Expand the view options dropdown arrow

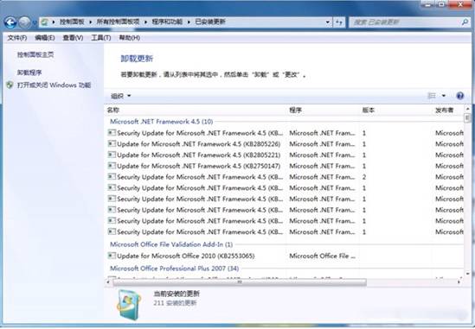(x=444, y=96)
